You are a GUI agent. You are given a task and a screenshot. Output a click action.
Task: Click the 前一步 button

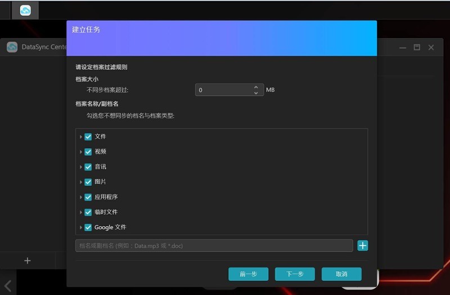point(248,274)
